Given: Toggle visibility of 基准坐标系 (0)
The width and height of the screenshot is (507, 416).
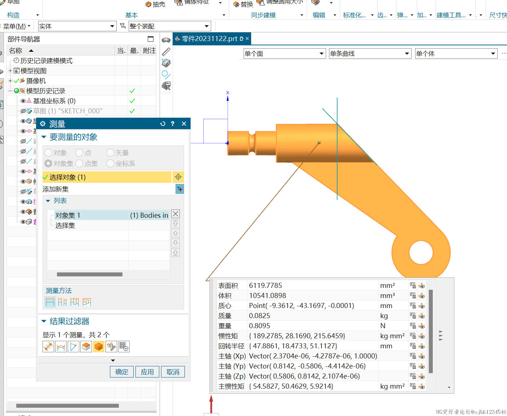Looking at the screenshot, I should point(23,101).
